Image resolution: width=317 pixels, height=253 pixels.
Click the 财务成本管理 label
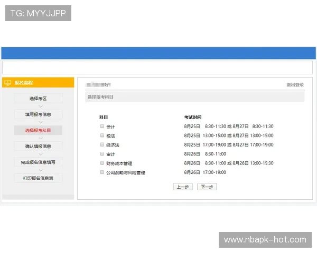point(119,163)
